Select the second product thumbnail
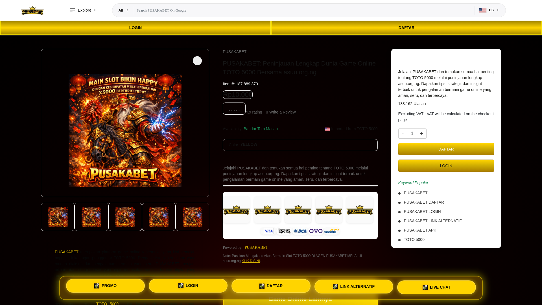The height and width of the screenshot is (305, 542). 91,217
